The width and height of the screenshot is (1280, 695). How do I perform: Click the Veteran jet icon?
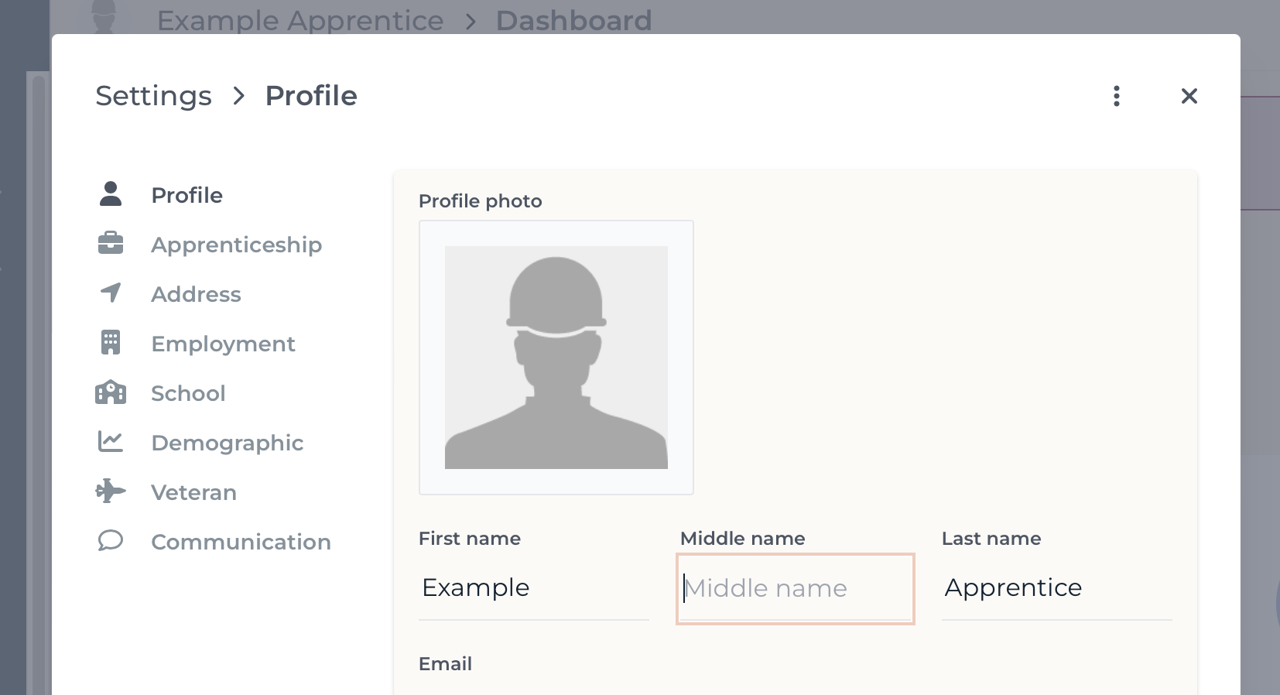(x=111, y=491)
